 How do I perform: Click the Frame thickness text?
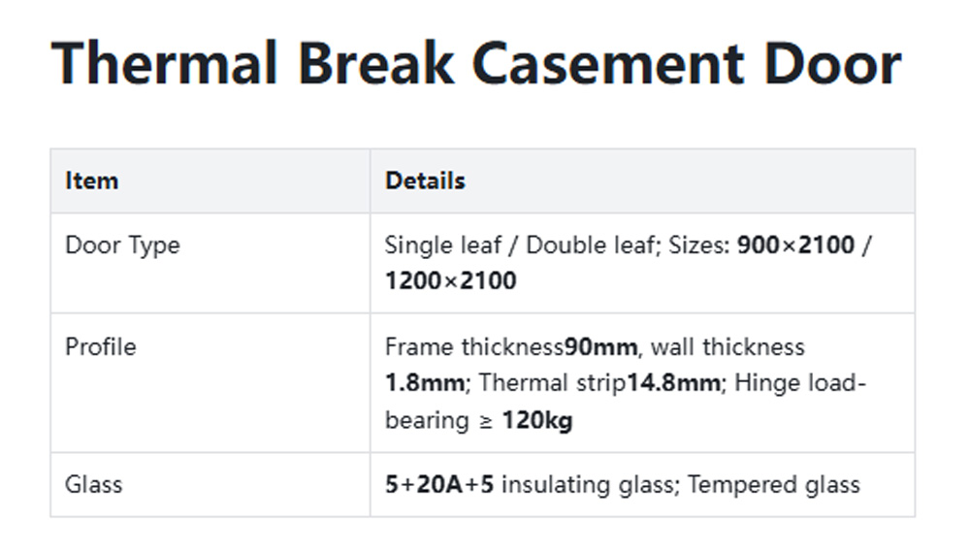[x=474, y=346]
